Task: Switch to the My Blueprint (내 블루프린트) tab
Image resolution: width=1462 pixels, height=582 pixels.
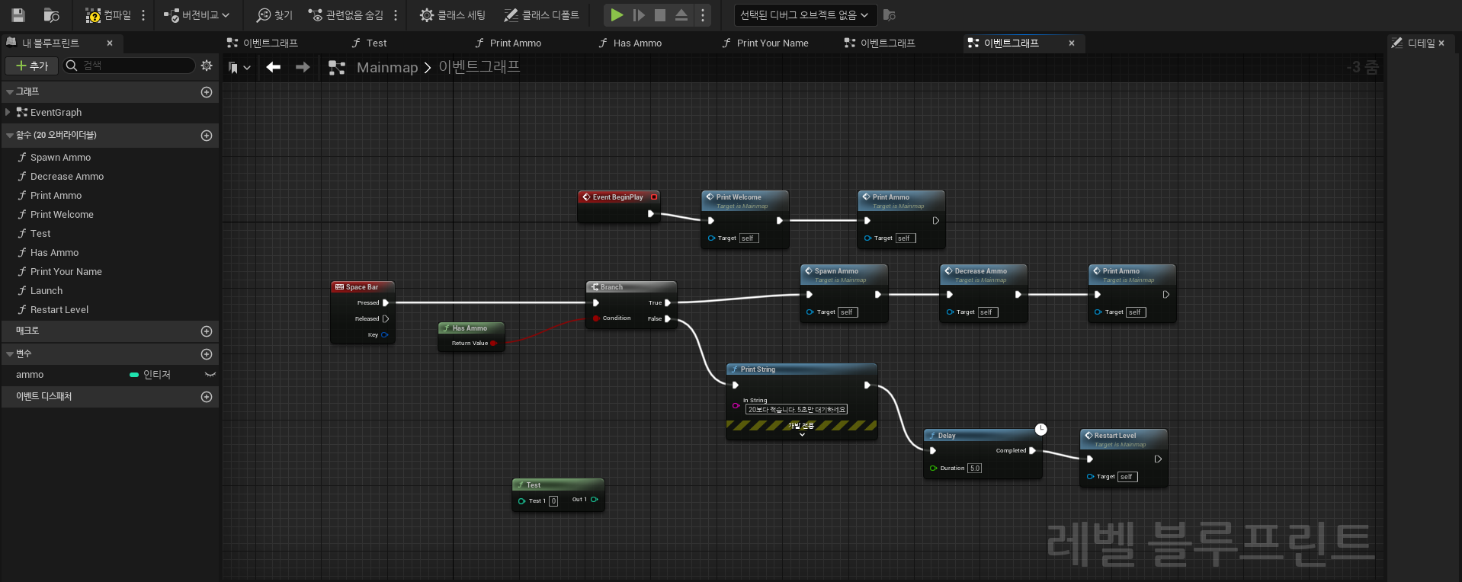Action: coord(50,43)
